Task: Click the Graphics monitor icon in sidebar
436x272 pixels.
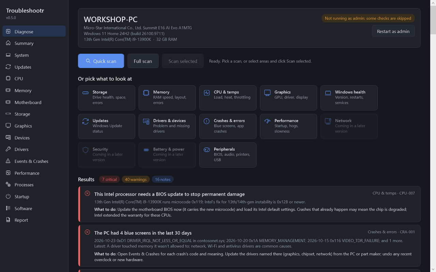Action: click(x=8, y=126)
